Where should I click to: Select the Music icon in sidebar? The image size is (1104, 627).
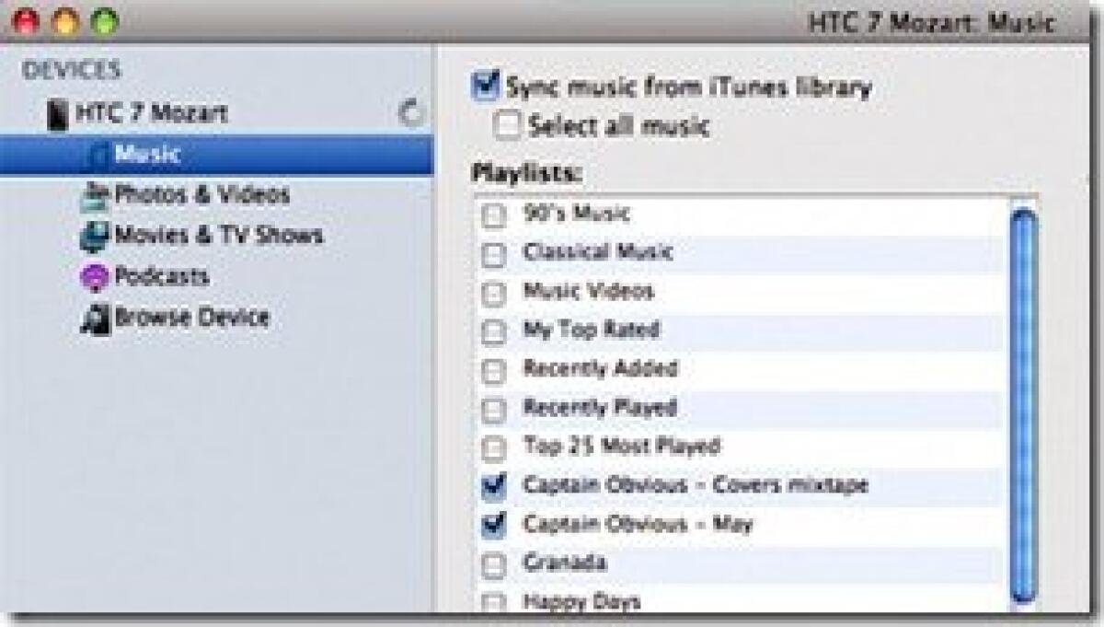pyautogui.click(x=102, y=155)
